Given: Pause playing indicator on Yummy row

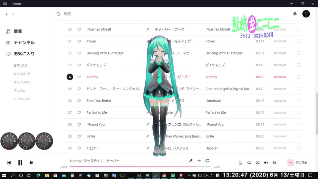Looking at the screenshot, I should [x=70, y=77].
